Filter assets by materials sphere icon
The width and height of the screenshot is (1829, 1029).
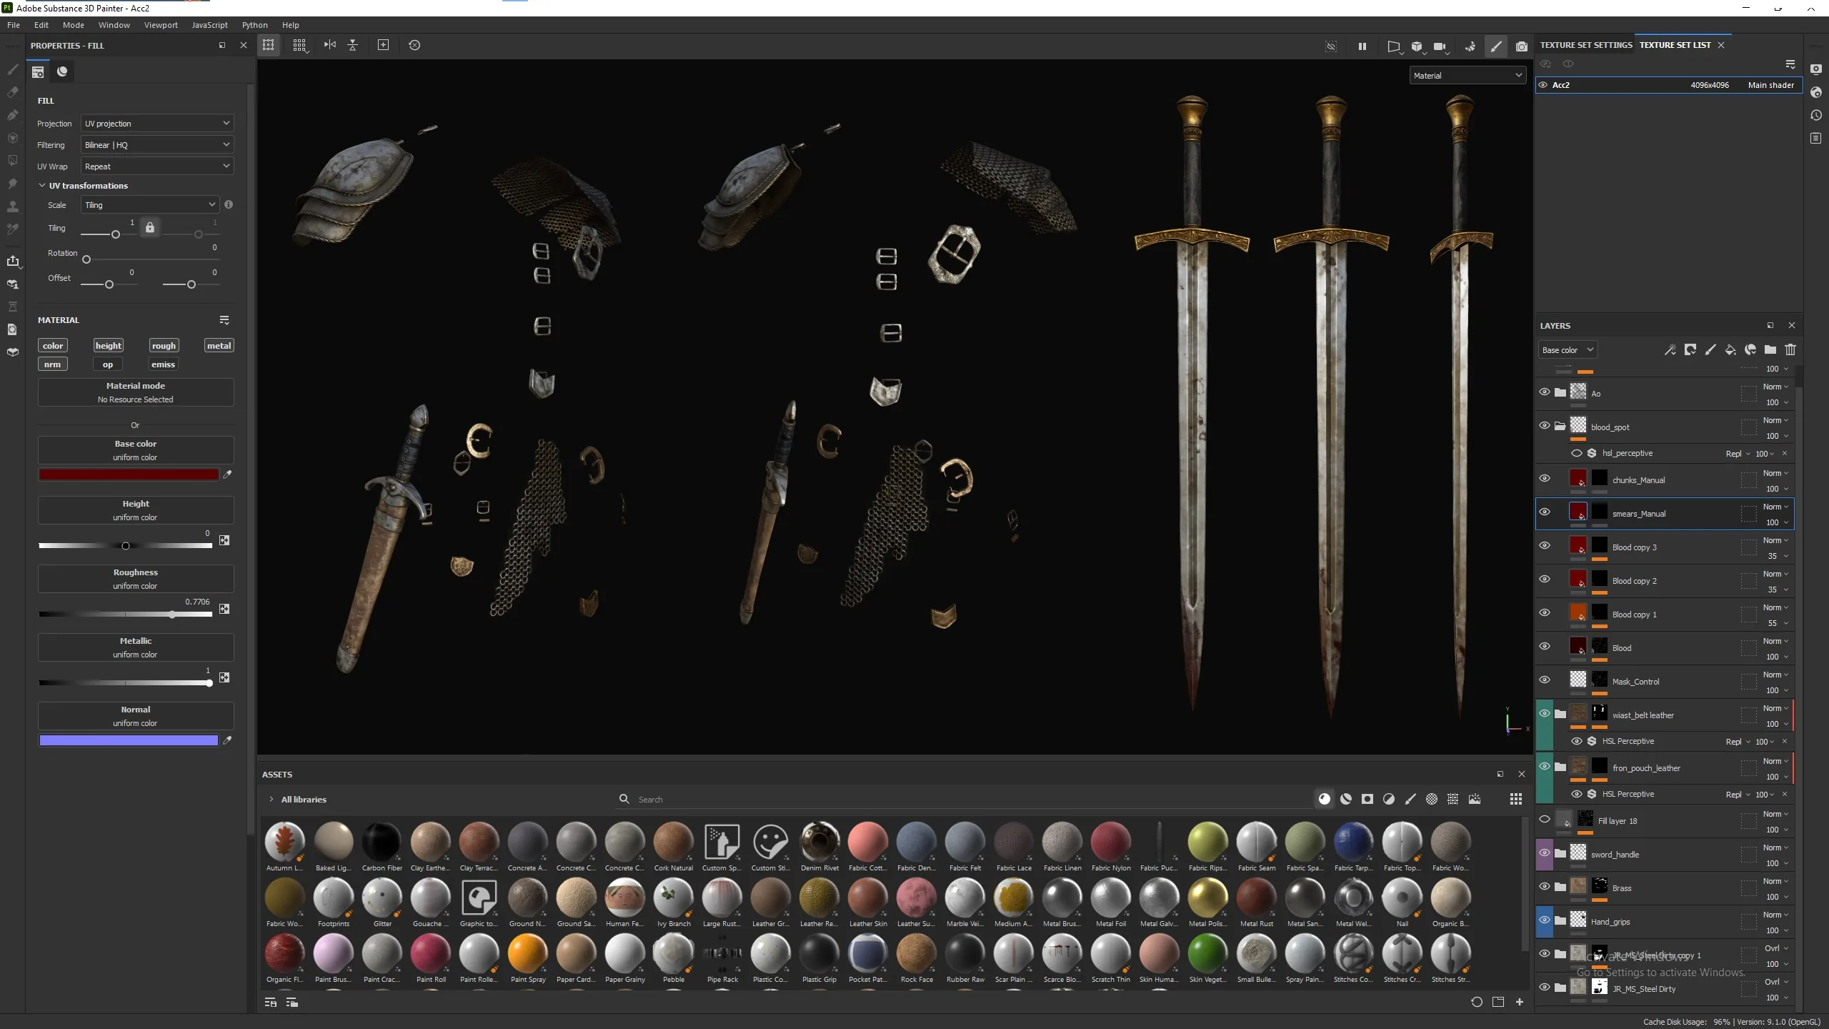1324,799
